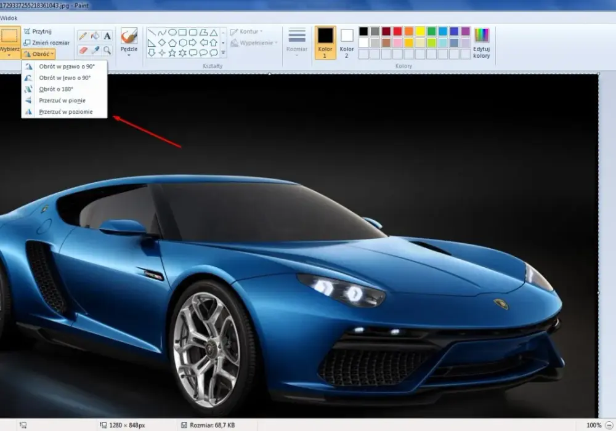Choose Obrót w lewo o 90°
616x431 pixels.
coord(65,78)
